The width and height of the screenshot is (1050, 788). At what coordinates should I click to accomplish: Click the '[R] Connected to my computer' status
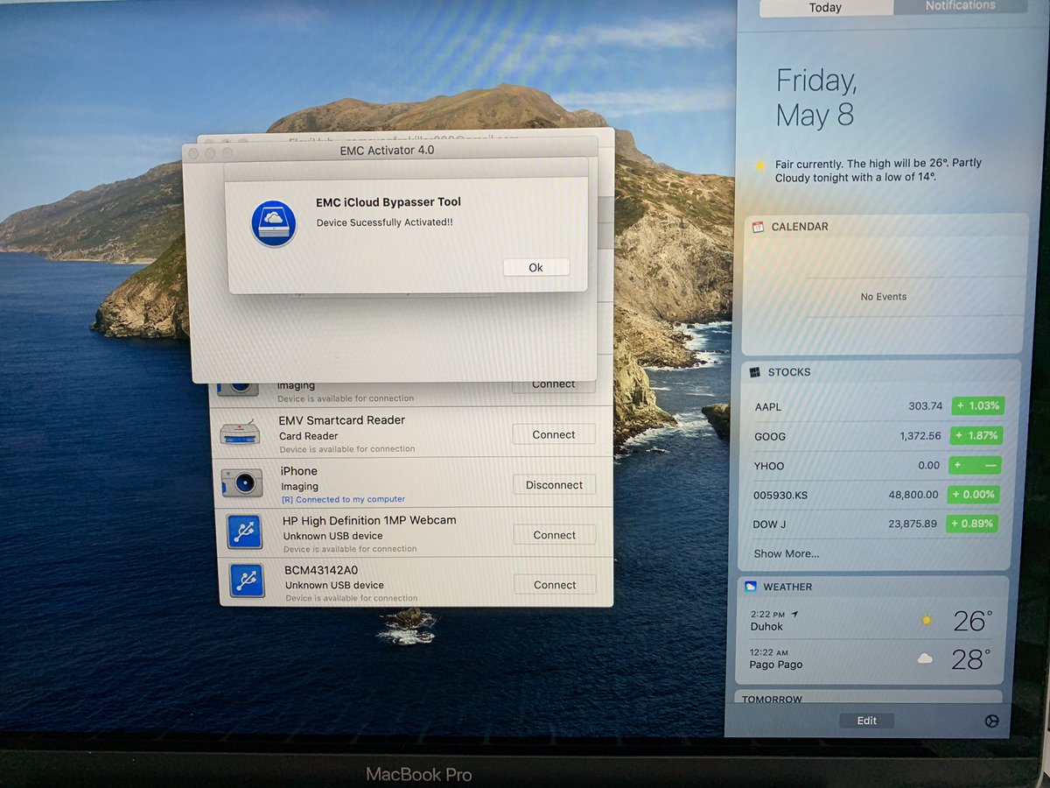pyautogui.click(x=344, y=499)
